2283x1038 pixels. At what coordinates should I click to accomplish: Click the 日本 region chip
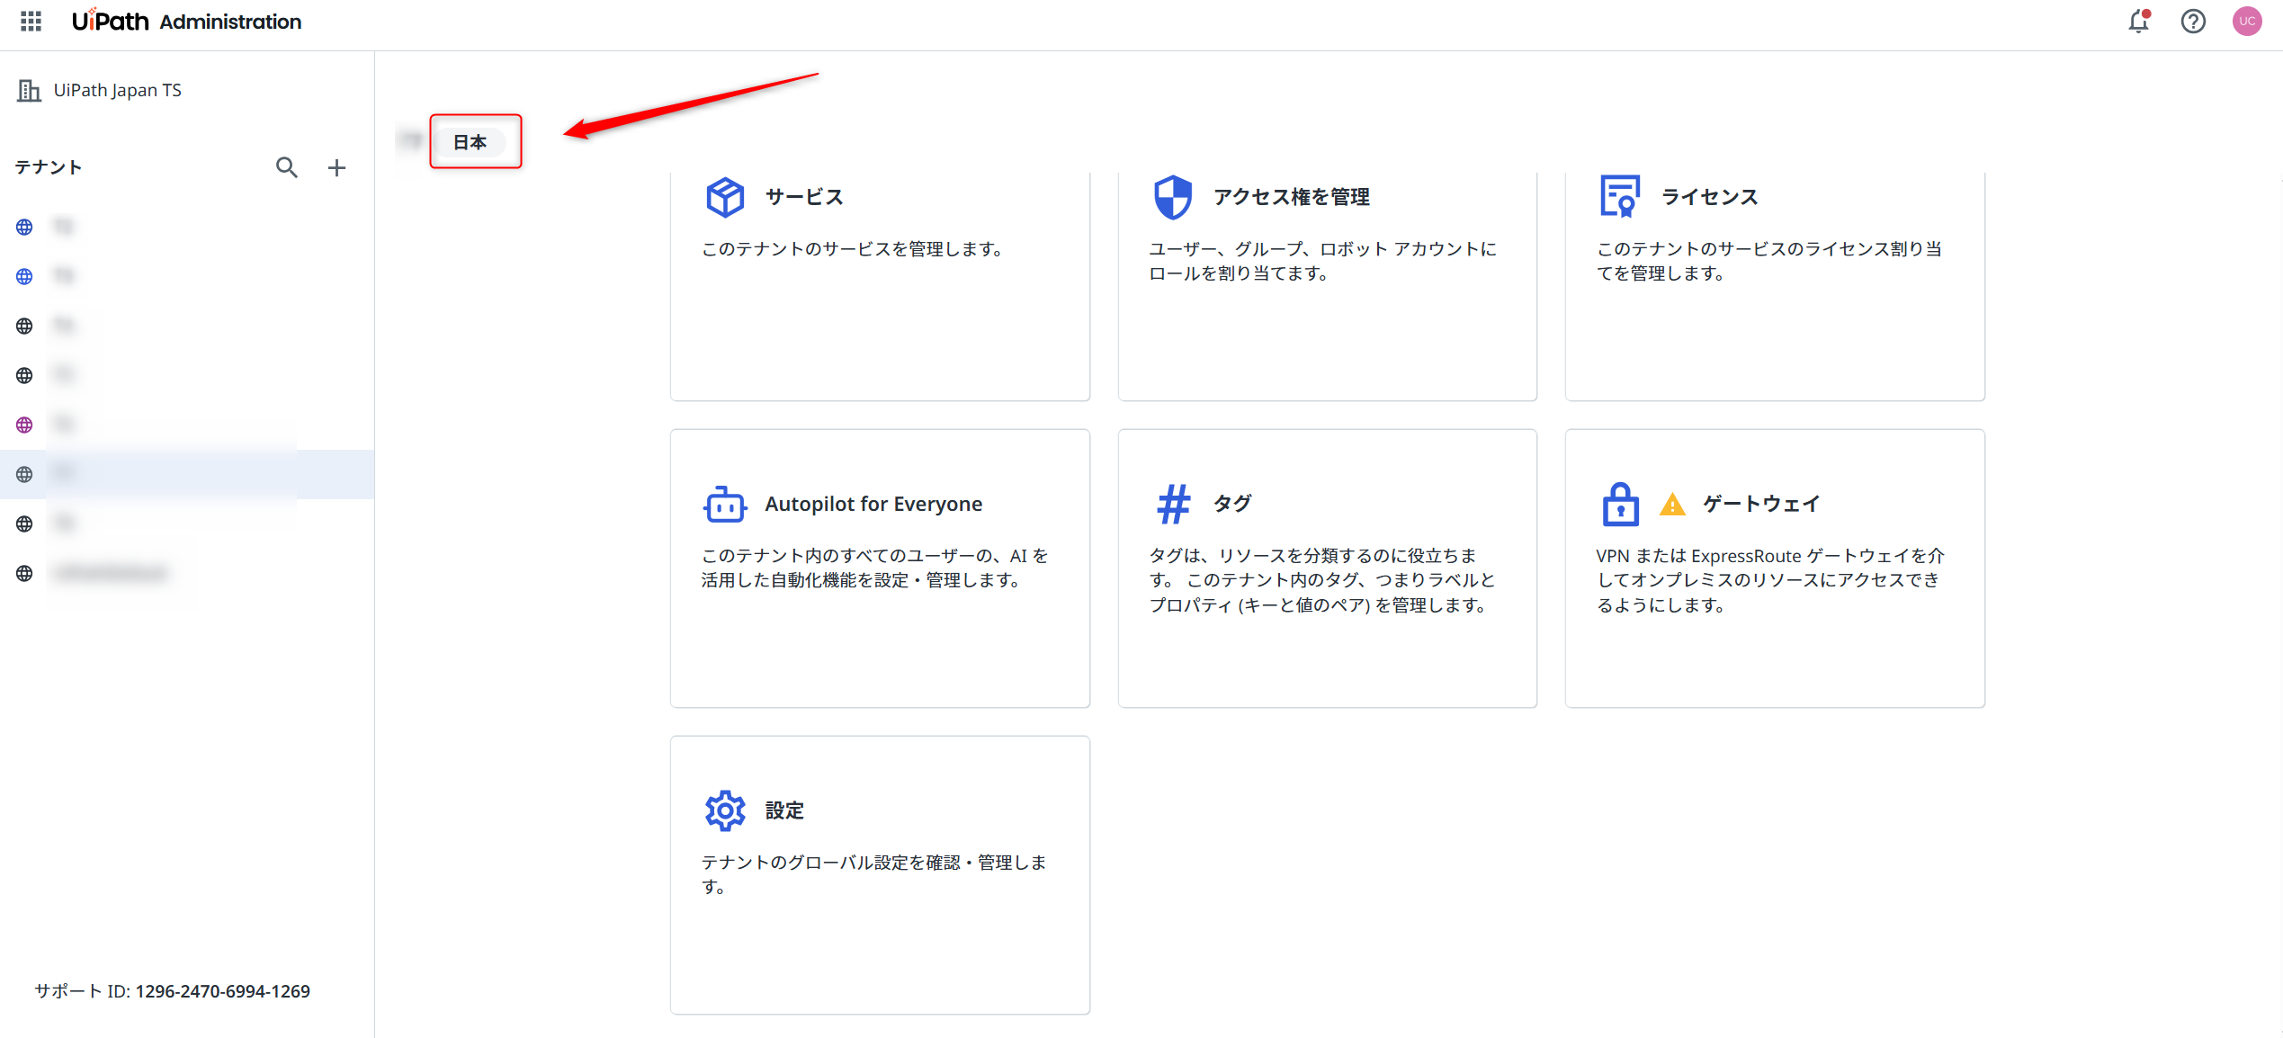(x=470, y=142)
